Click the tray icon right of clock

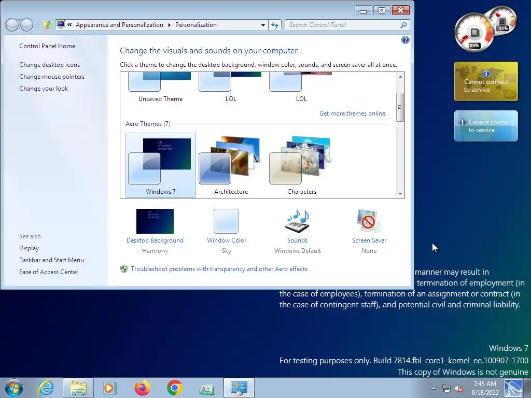pyautogui.click(x=513, y=388)
